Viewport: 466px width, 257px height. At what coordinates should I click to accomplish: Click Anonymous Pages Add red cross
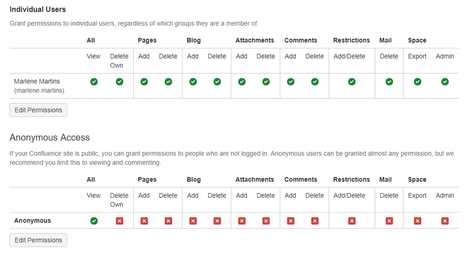[x=144, y=221]
